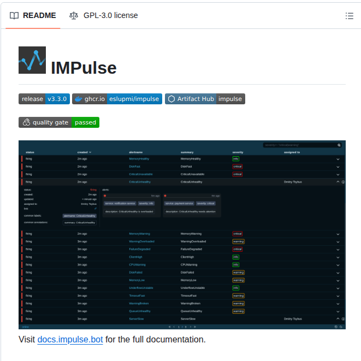
Task: Click the link icon in the incident details
Action: point(96,209)
